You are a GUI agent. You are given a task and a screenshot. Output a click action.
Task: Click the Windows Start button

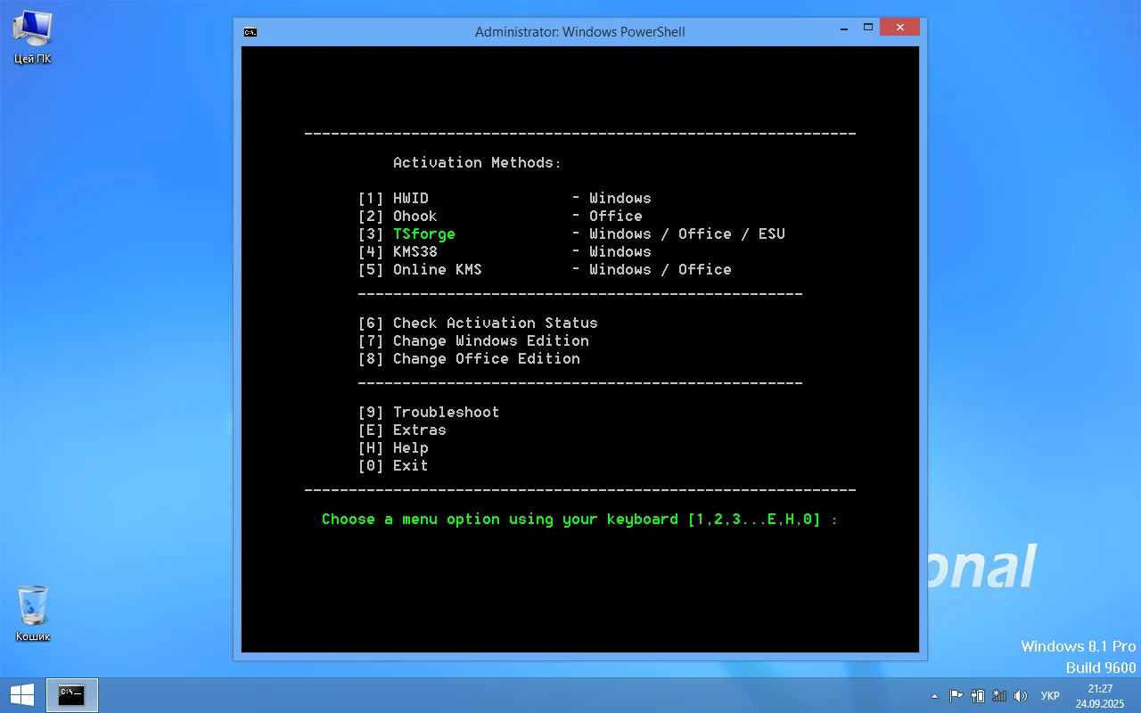(x=22, y=695)
